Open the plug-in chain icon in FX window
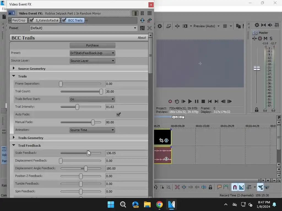 pos(142,20)
